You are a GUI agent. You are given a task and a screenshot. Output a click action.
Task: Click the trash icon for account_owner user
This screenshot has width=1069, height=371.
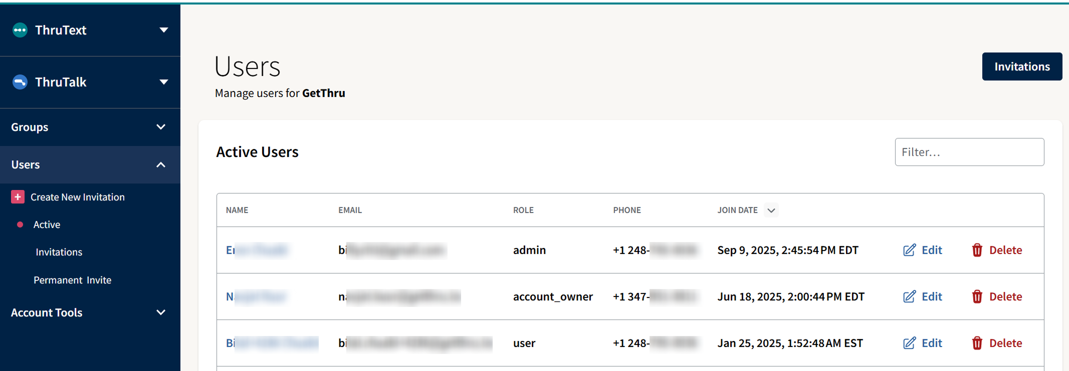point(977,296)
